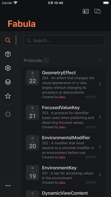Select the search tab in sidebar

8,40
